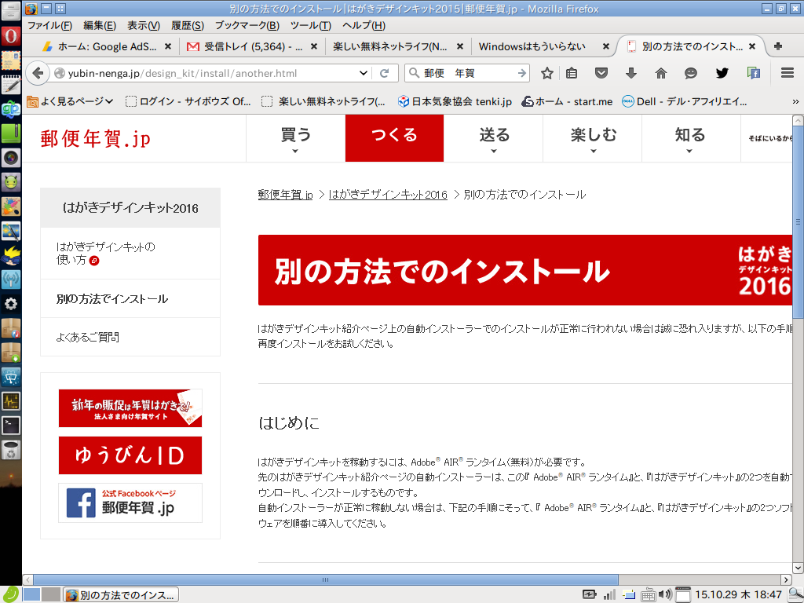Click the Firefox back arrow button
804x603 pixels.
(x=37, y=73)
